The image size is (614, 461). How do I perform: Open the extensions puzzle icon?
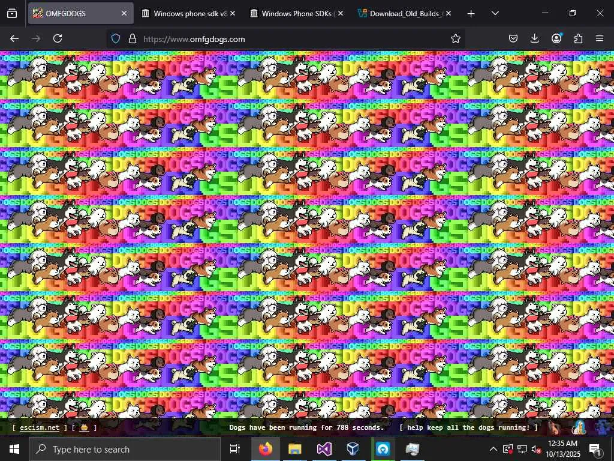(x=578, y=38)
